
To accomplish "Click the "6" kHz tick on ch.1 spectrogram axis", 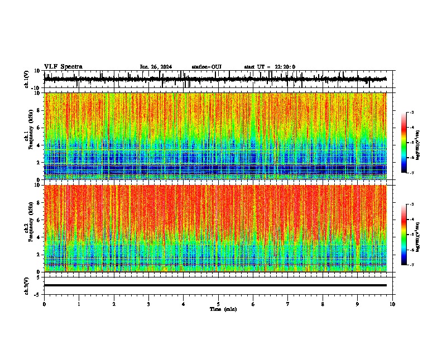I will point(39,128).
